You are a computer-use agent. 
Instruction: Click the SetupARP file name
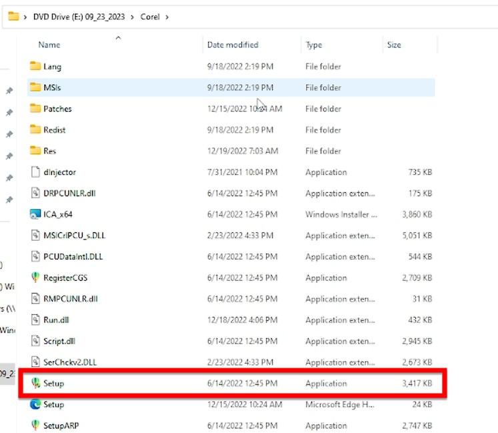61,426
